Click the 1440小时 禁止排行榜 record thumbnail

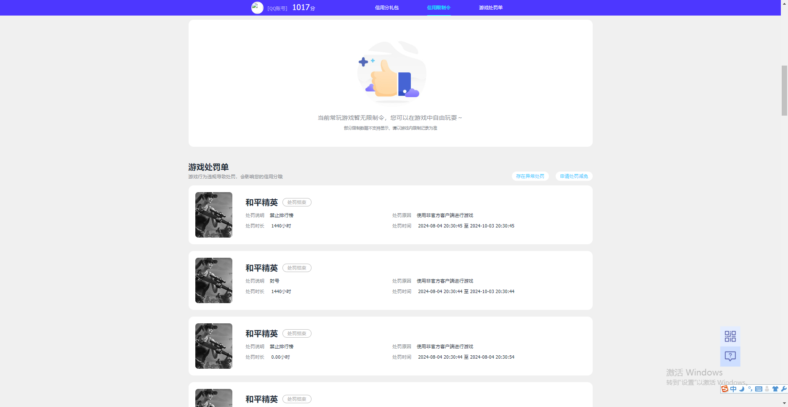[x=214, y=215]
